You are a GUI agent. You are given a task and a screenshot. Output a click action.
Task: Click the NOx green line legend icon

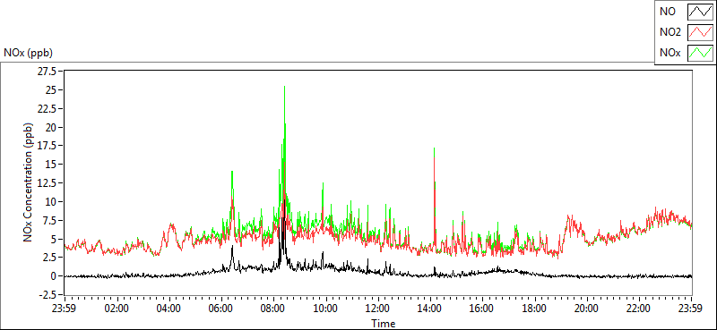tap(701, 53)
